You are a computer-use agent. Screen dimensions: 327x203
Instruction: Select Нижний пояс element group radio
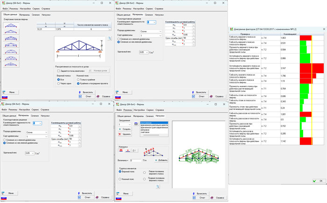[x=120, y=179]
